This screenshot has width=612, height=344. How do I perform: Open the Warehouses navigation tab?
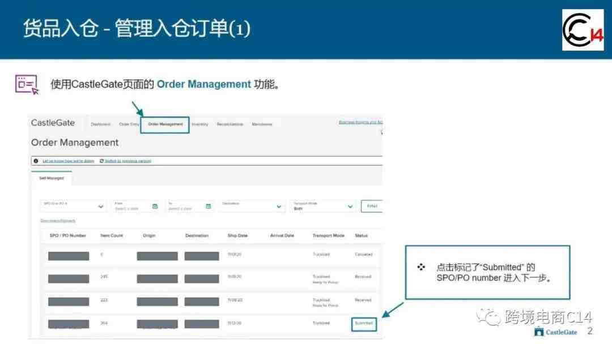coord(262,124)
